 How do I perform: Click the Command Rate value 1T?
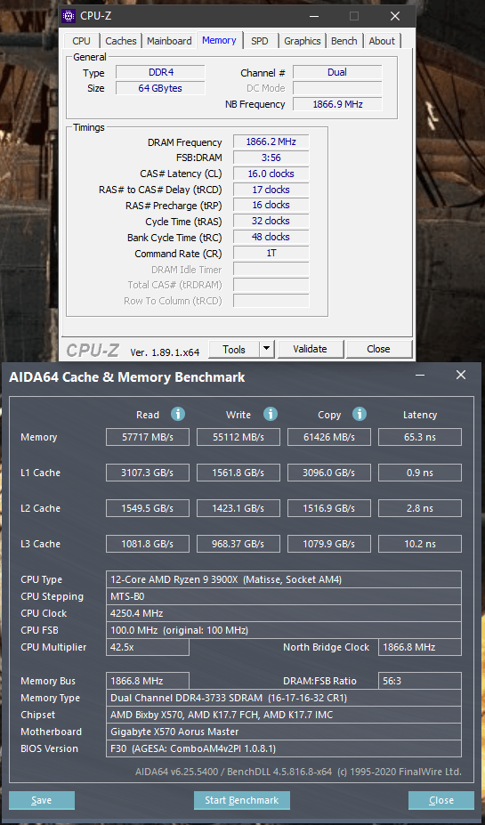coord(271,253)
